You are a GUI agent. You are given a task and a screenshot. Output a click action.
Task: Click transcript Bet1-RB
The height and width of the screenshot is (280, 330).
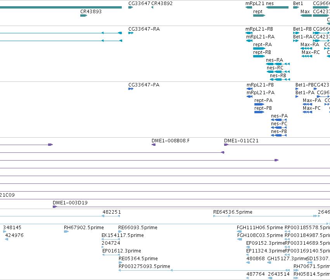click(x=296, y=33)
